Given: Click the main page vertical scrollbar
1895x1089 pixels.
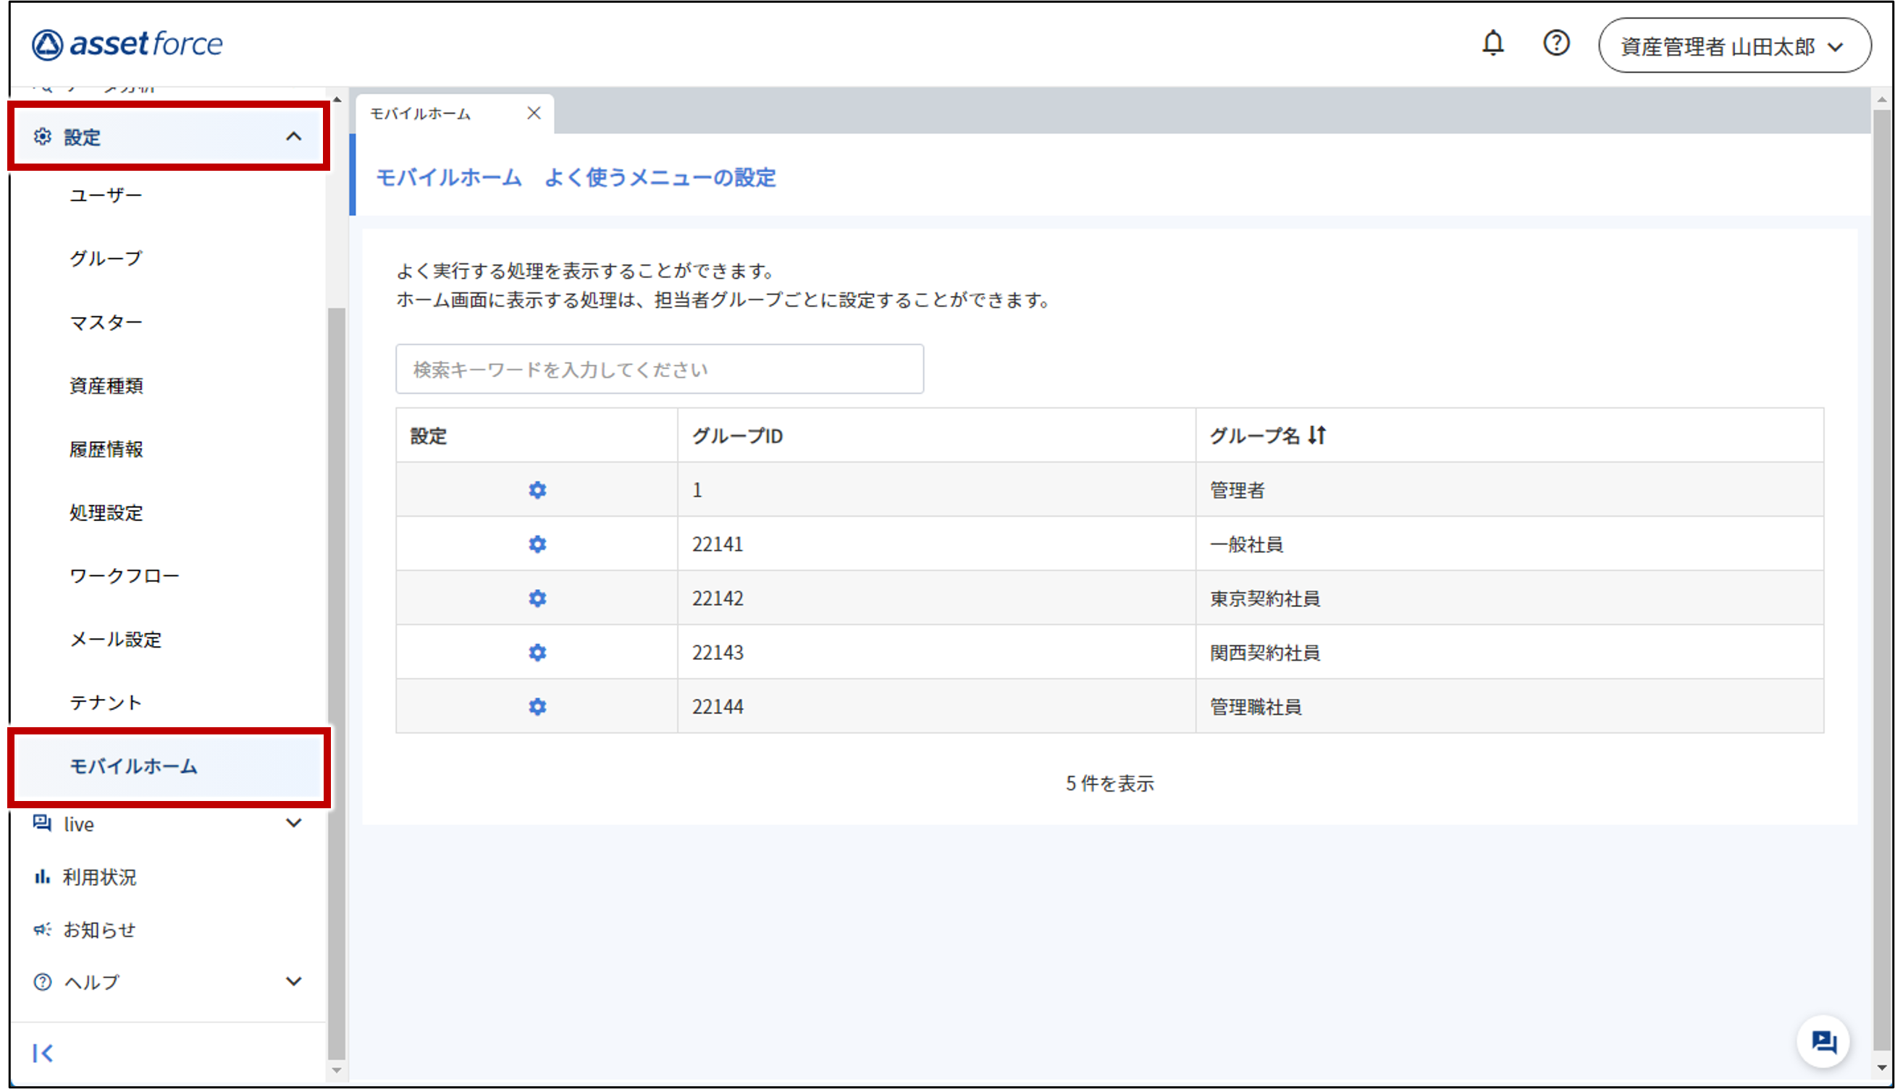Looking at the screenshot, I should click(1881, 580).
